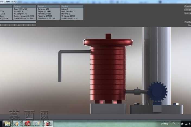Click the Shading panel header

[72, 6]
